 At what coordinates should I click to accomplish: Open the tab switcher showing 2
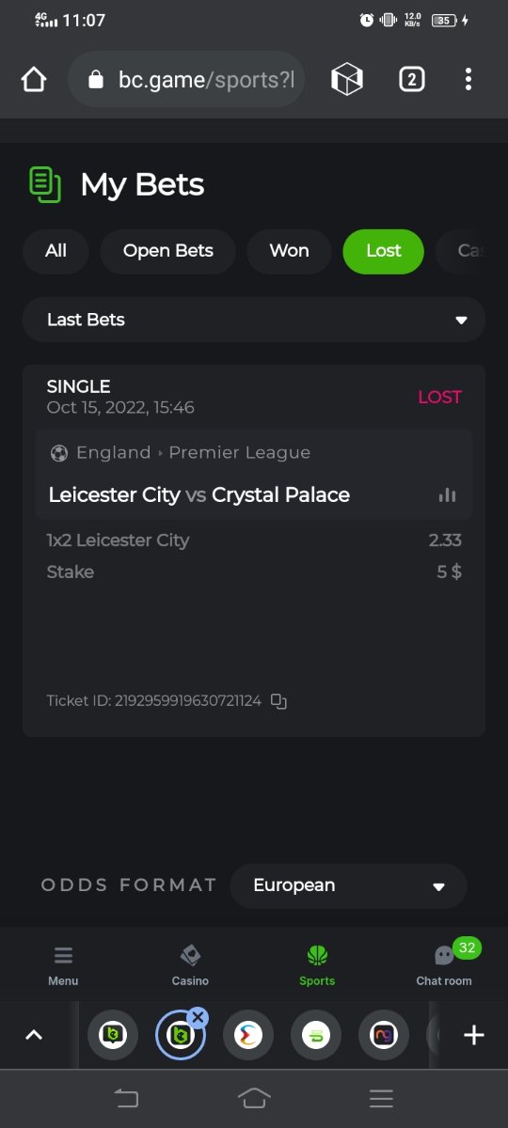click(x=411, y=80)
